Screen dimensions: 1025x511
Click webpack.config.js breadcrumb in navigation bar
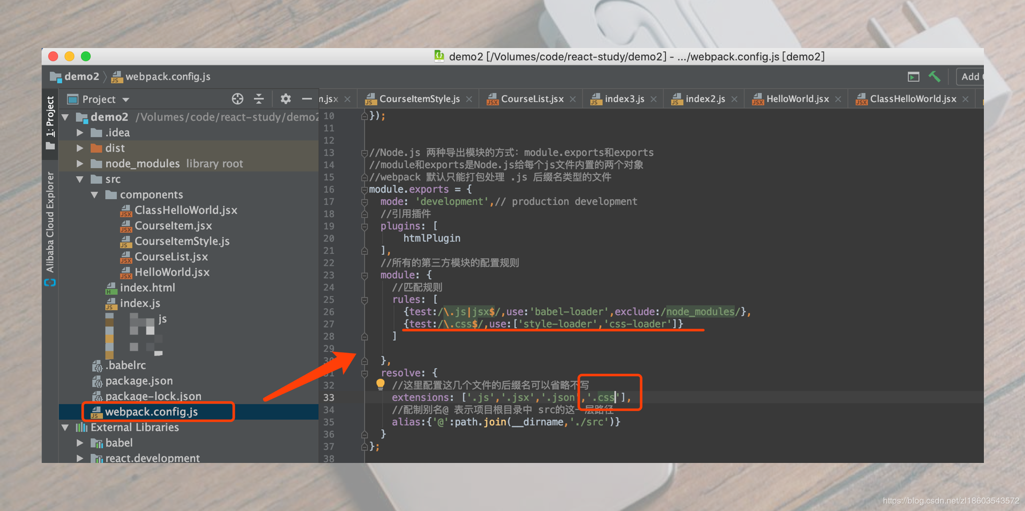tap(161, 77)
